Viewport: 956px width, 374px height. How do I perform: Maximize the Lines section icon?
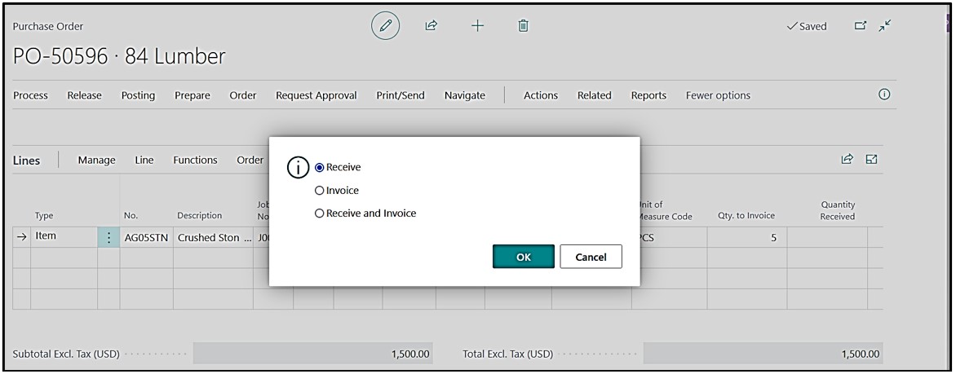pos(870,160)
